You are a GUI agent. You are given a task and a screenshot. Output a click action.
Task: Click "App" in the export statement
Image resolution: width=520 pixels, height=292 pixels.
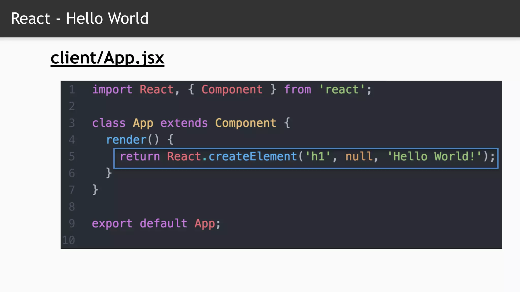205,224
